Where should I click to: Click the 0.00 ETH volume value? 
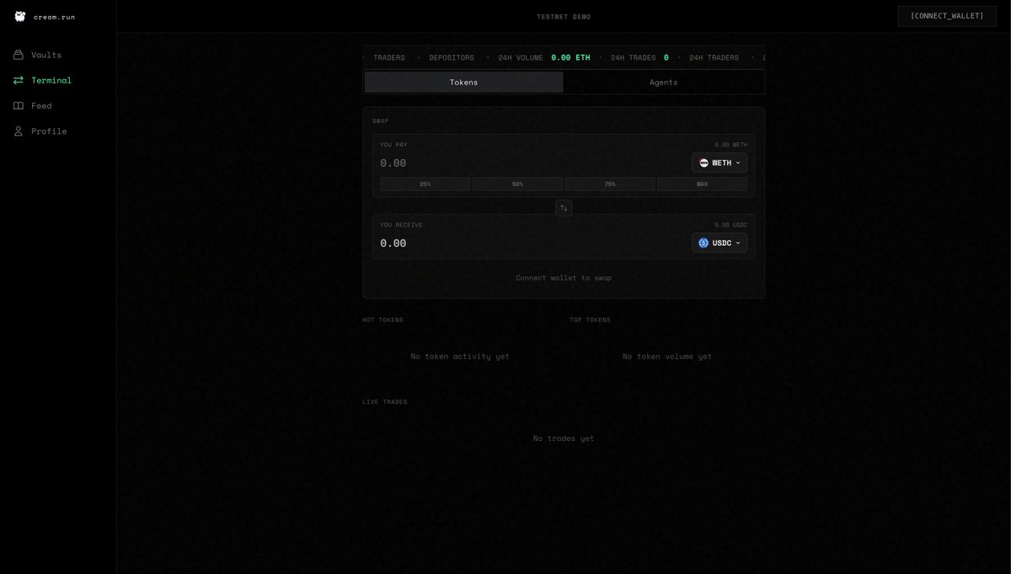[x=571, y=58]
